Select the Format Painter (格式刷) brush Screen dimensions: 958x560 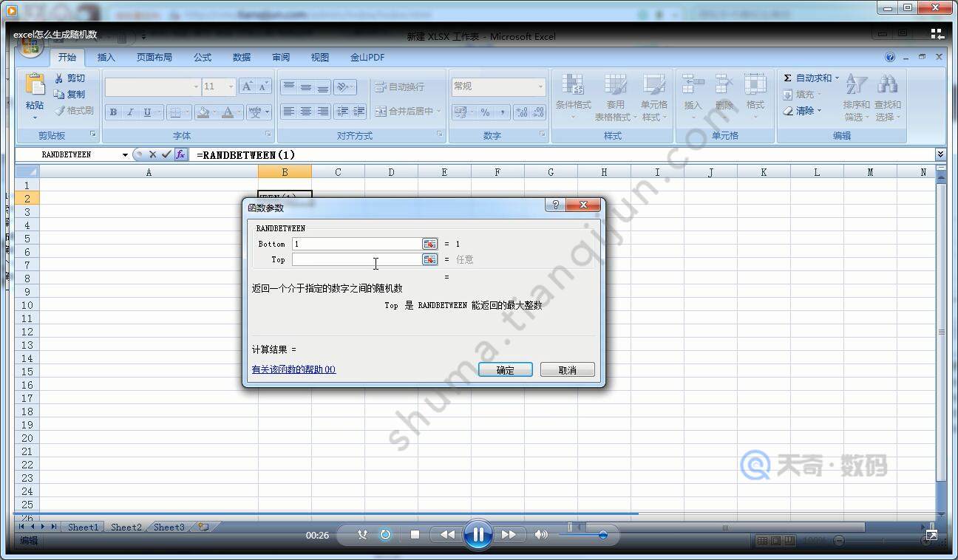click(59, 111)
